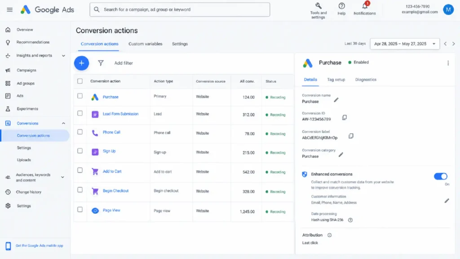The height and width of the screenshot is (259, 460).
Task: Click the filter funnel icon
Action: click(101, 63)
